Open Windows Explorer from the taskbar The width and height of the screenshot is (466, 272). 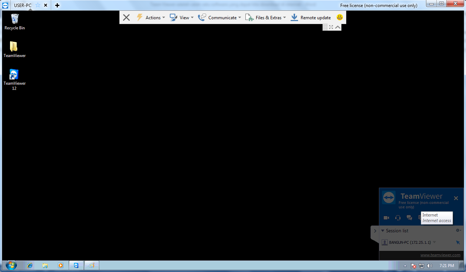pos(45,265)
